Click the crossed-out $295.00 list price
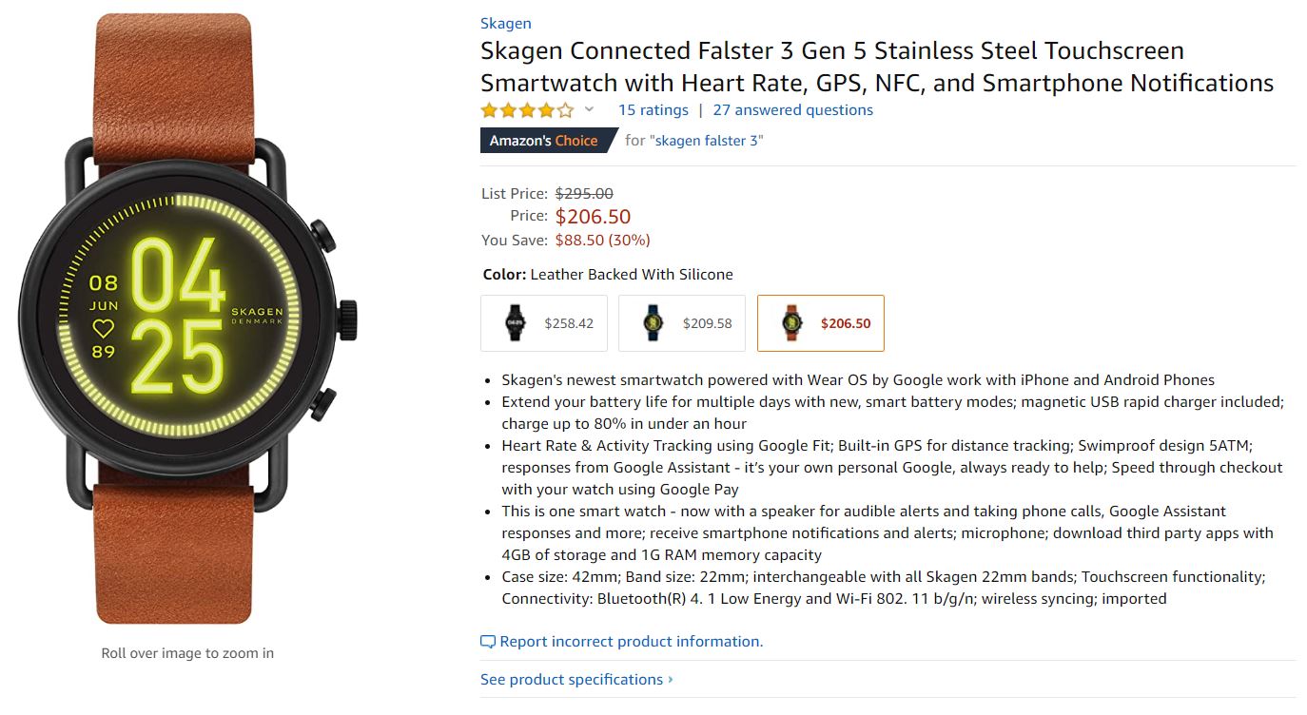This screenshot has height=715, width=1307. (584, 193)
